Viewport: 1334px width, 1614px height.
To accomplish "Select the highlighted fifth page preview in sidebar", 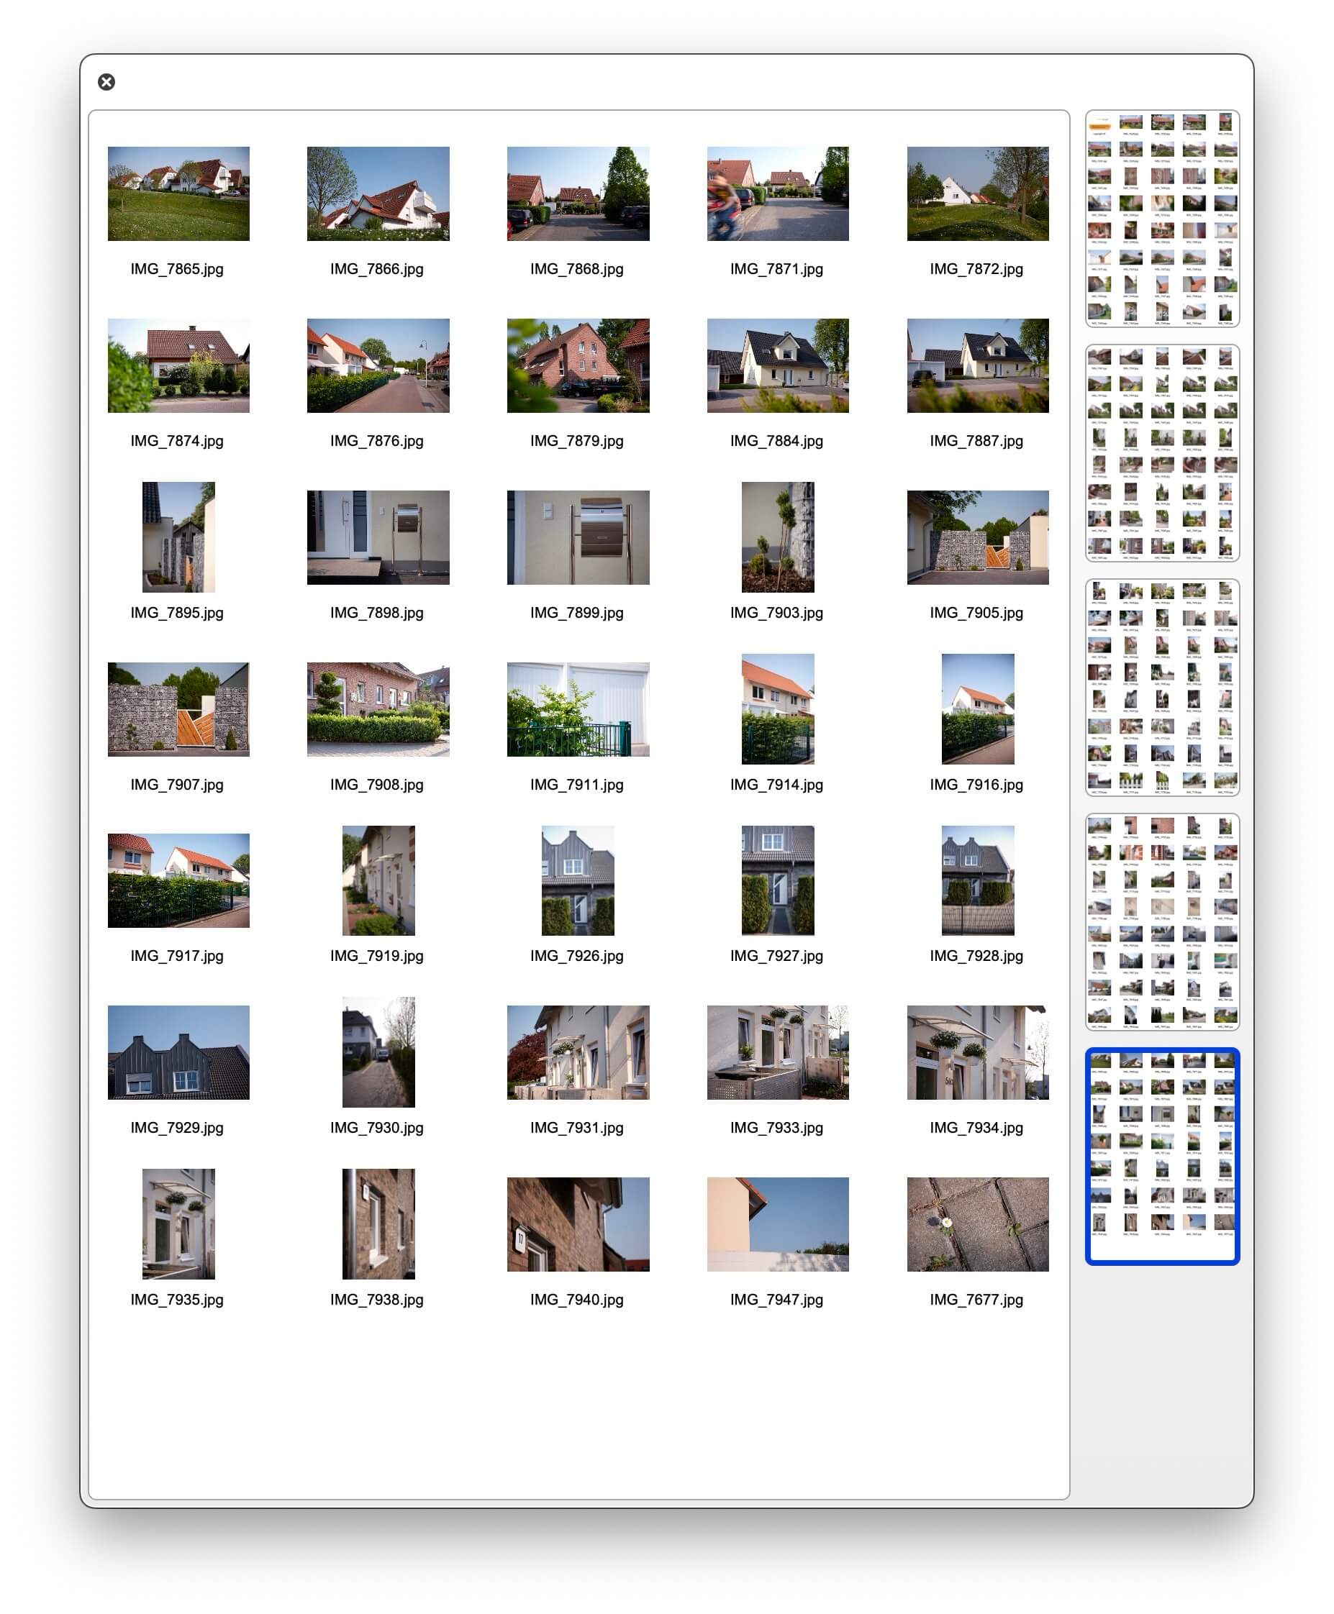I will point(1162,1156).
